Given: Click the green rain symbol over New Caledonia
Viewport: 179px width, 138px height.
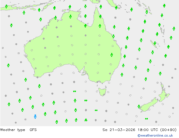Looking at the screenshot, I should pyautogui.click(x=155, y=43).
